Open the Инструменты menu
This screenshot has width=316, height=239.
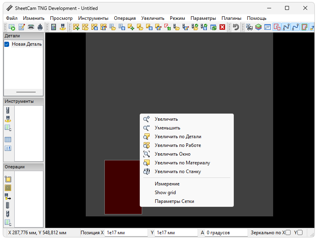click(93, 18)
